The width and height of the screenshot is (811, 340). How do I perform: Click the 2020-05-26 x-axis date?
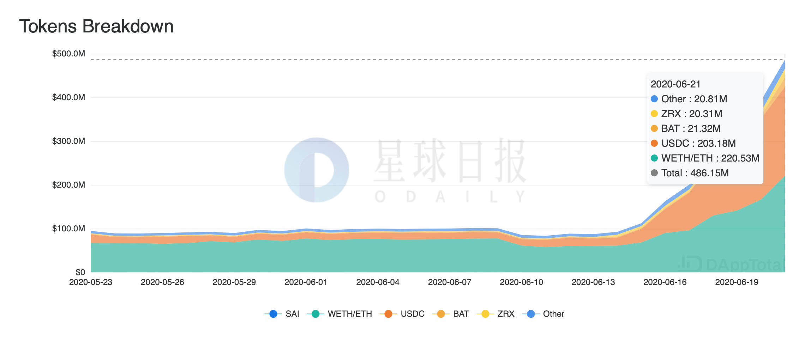click(x=162, y=282)
